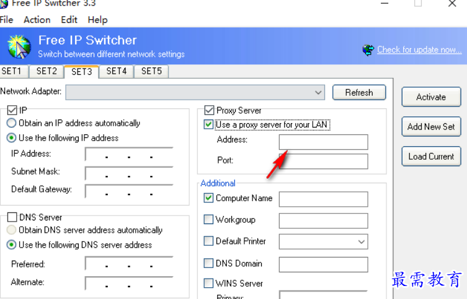Click the Add New Set button

tap(431, 127)
